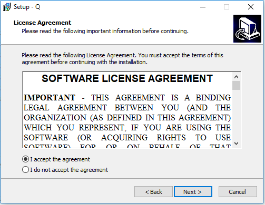This screenshot has height=205, width=265.
Task: Close the Setup - Q window
Action: 251,7
